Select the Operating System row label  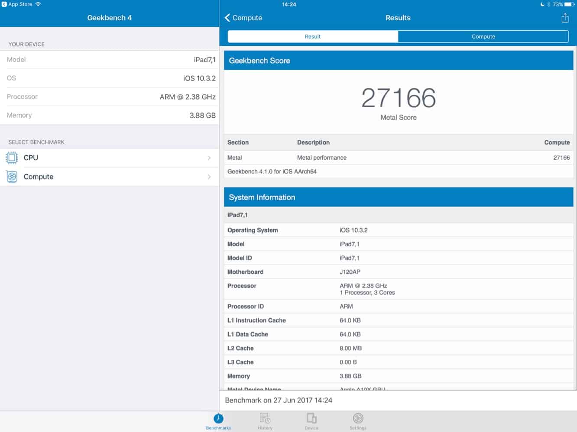coord(253,230)
